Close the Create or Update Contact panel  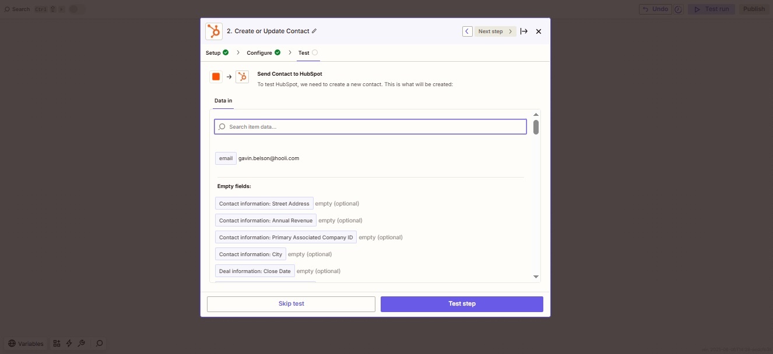click(x=539, y=31)
